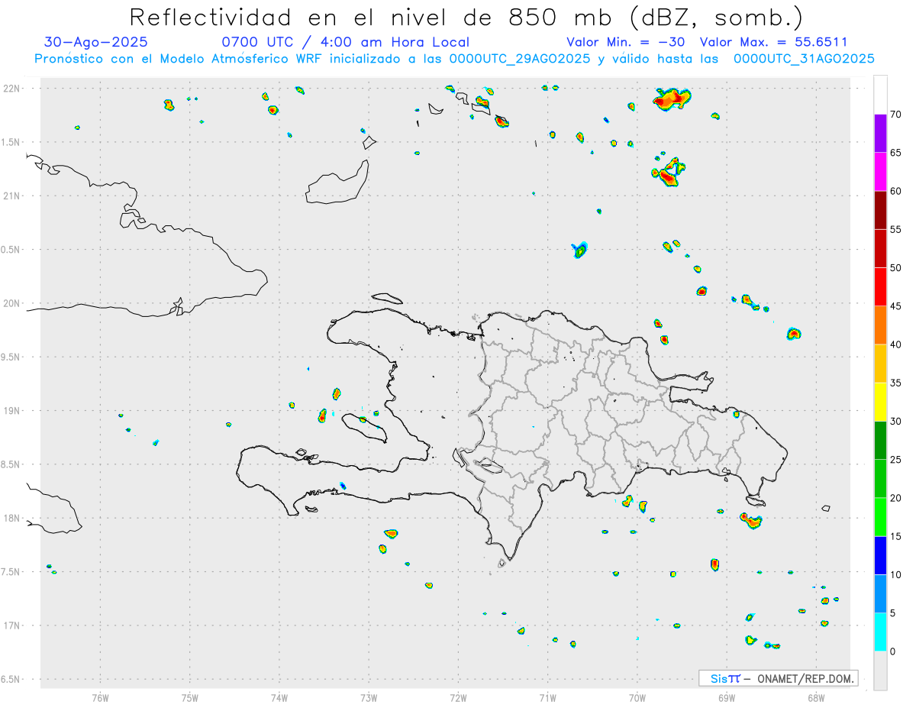Click the '20N' latitude label
This screenshot has width=916, height=708.
point(12,303)
